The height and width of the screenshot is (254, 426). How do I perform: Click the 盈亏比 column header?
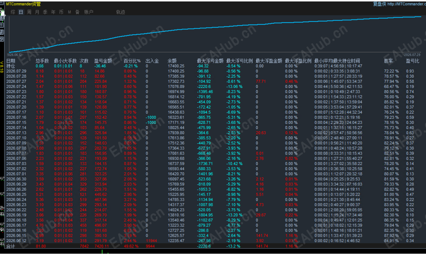(x=413, y=61)
